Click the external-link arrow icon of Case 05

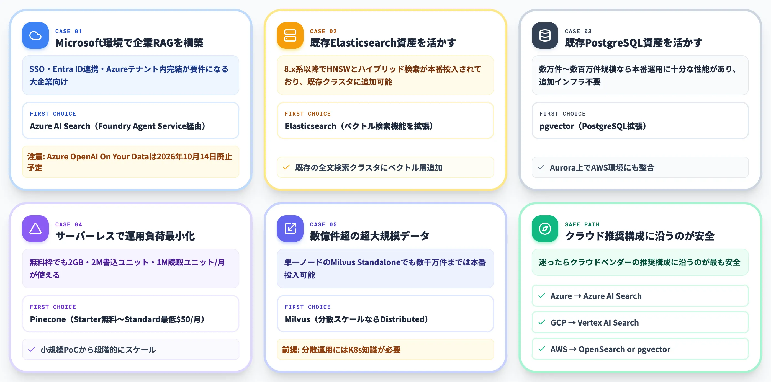click(x=290, y=229)
